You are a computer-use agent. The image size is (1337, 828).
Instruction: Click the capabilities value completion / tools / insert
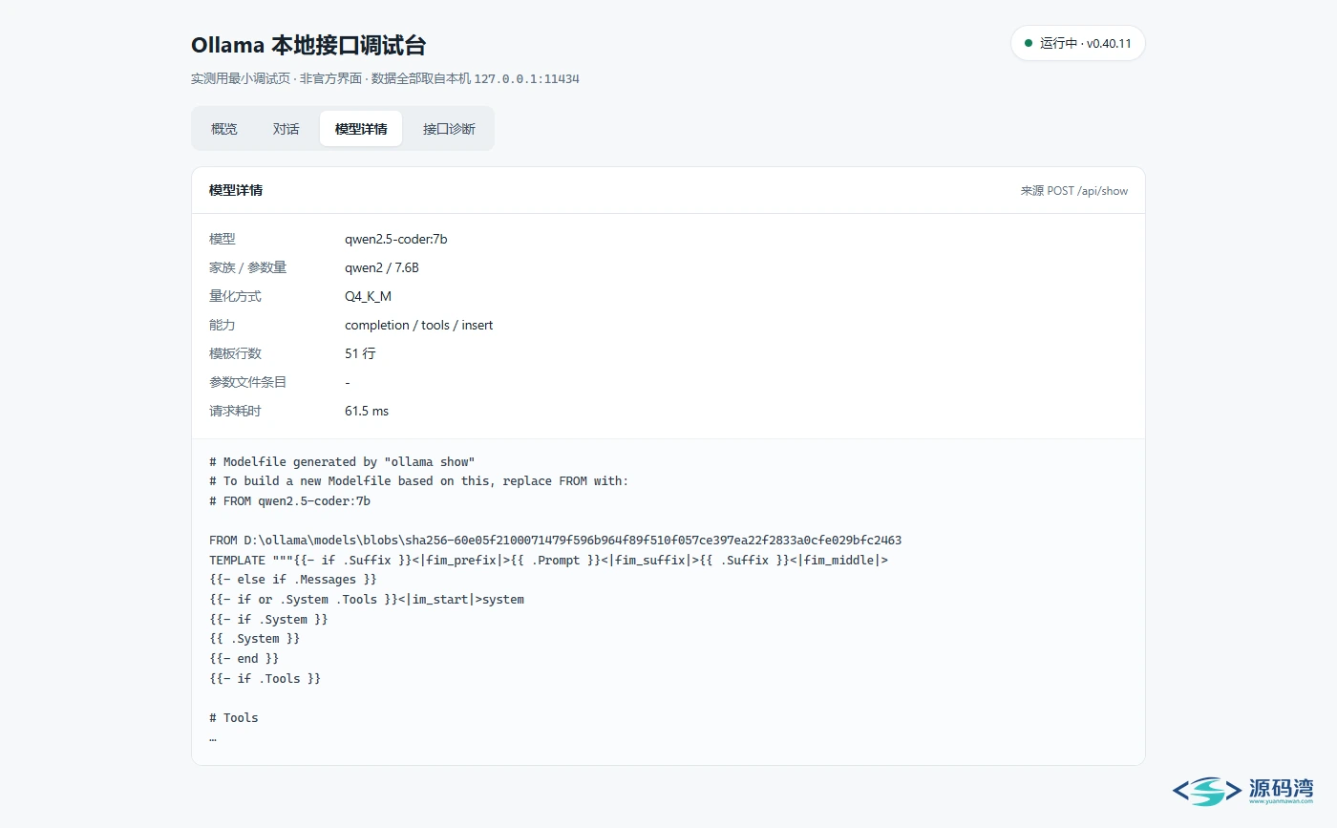click(419, 325)
